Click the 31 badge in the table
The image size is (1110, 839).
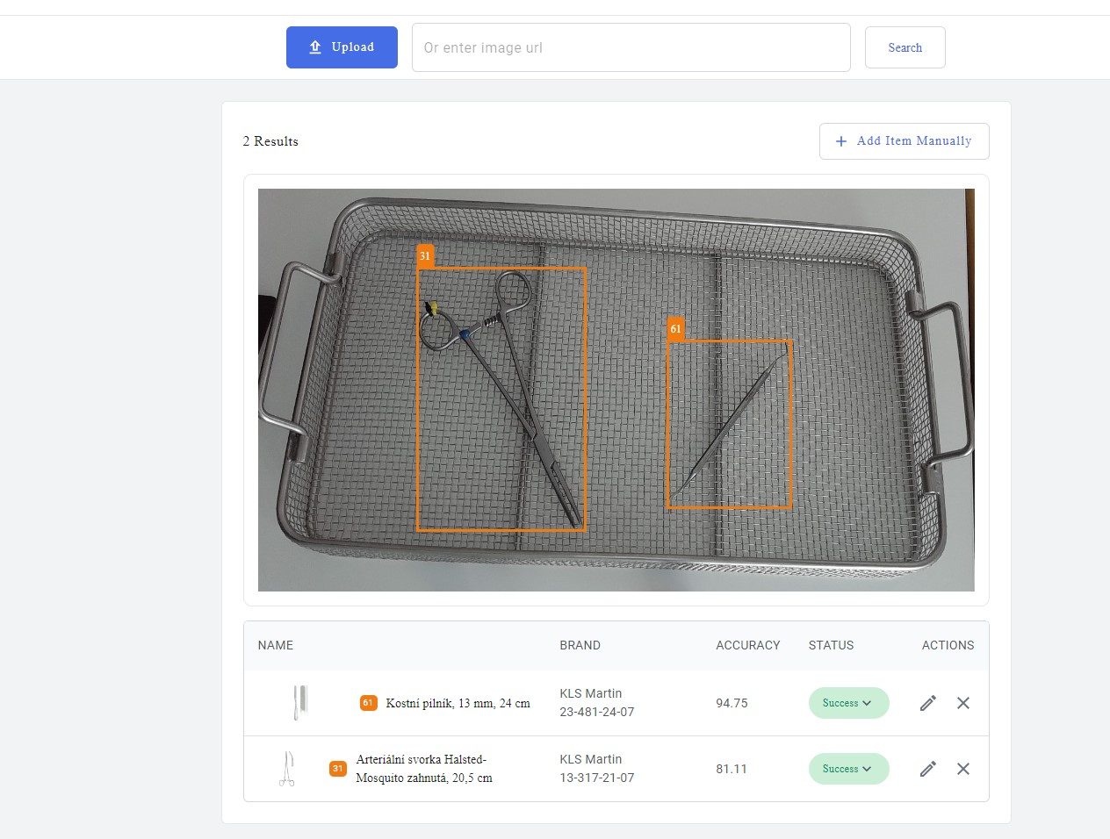[x=338, y=769]
